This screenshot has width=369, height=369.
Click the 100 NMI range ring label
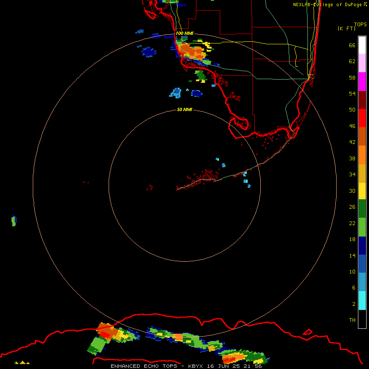click(184, 33)
